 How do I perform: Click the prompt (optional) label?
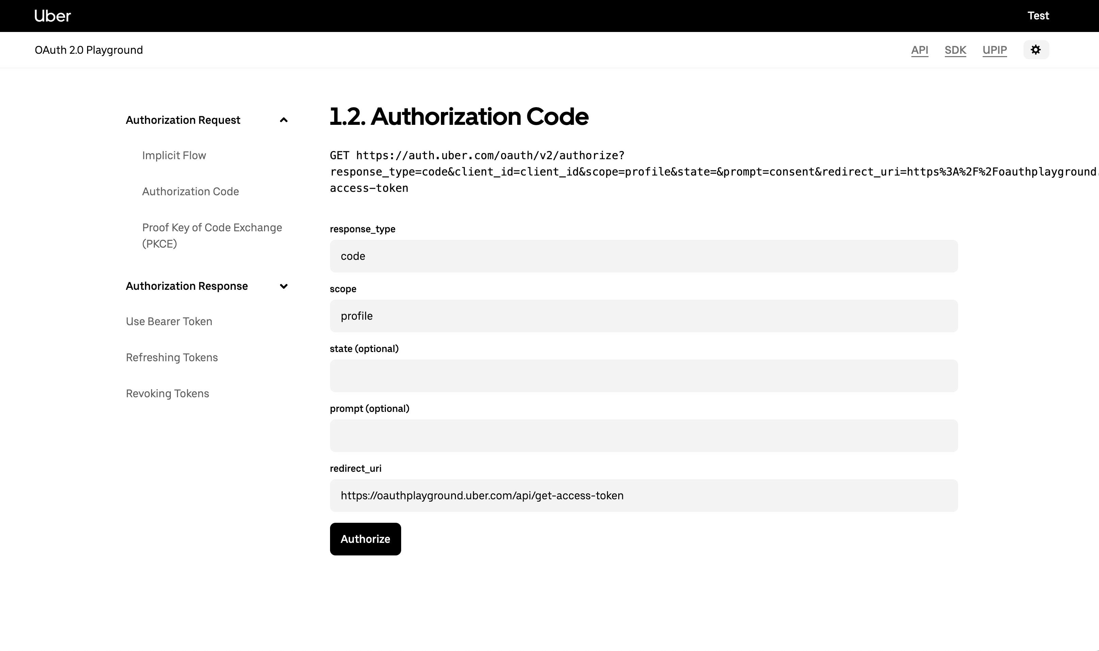point(370,408)
